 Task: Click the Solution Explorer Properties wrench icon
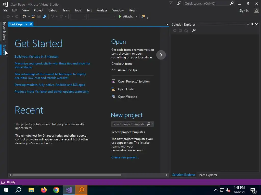click(194, 30)
